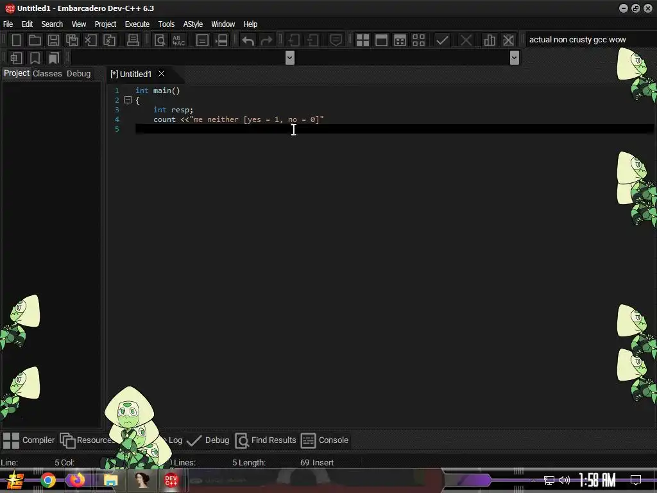Open the Search menu
This screenshot has height=493, width=657.
(52, 24)
